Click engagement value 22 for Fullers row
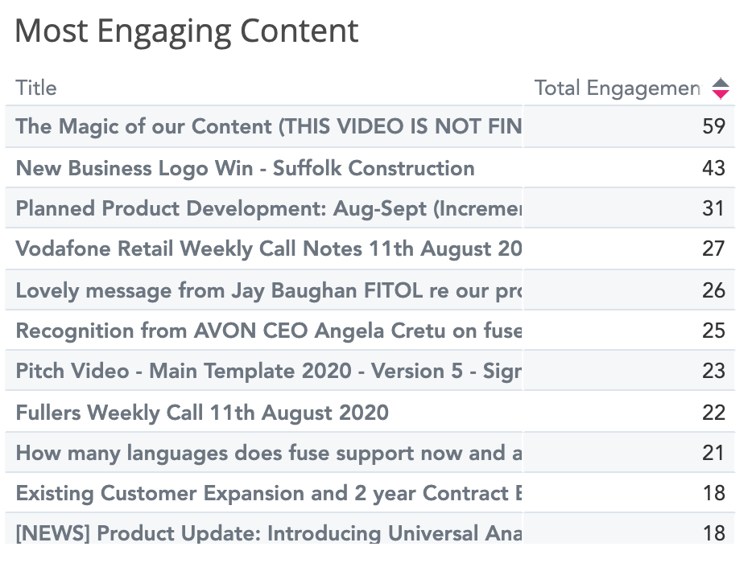Viewport: 752px width, 563px height. click(713, 413)
